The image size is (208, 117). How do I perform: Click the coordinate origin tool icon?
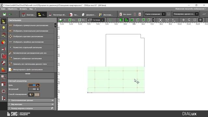pos(174,20)
